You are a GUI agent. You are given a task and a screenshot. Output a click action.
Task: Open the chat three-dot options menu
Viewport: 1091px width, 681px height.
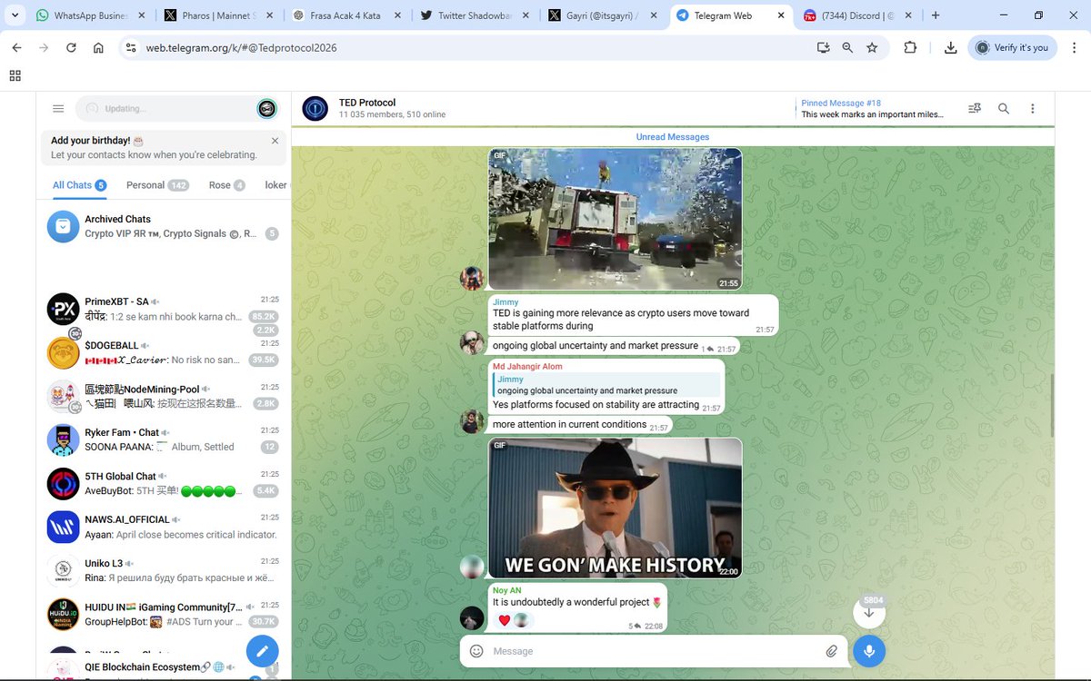click(x=1033, y=108)
